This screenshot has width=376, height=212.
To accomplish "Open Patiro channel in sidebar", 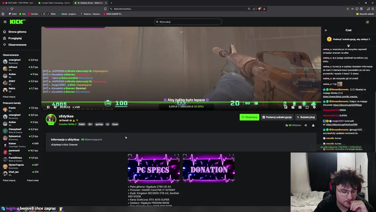I will click(21, 90).
